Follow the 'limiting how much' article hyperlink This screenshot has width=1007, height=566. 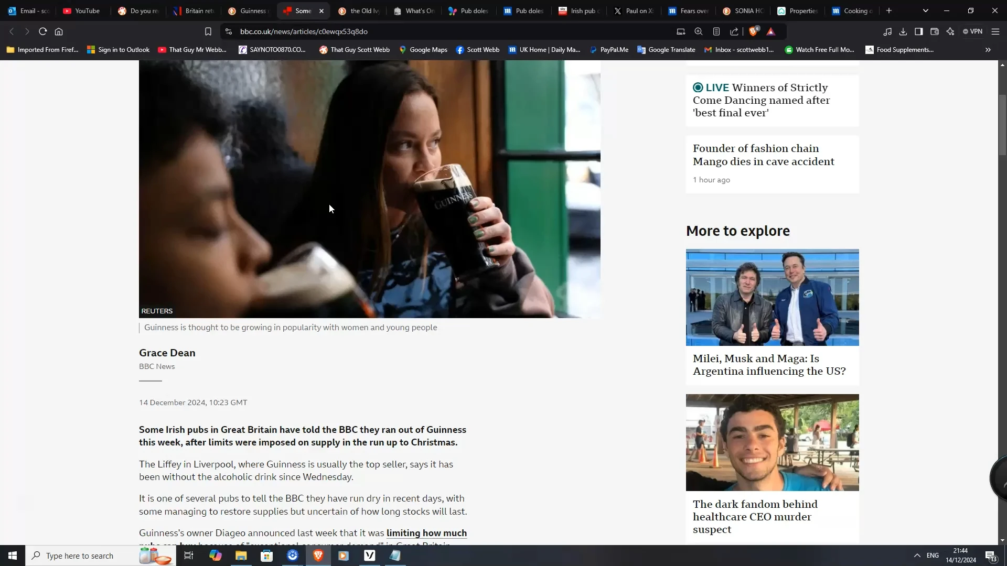pos(426,533)
